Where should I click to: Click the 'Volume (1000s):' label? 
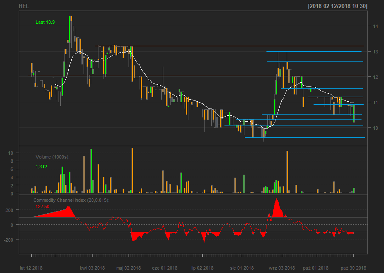coord(53,157)
